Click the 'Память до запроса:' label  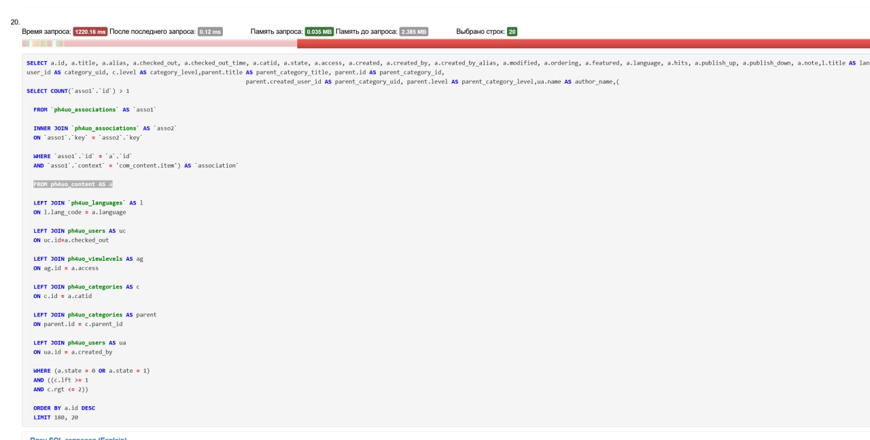click(x=366, y=31)
